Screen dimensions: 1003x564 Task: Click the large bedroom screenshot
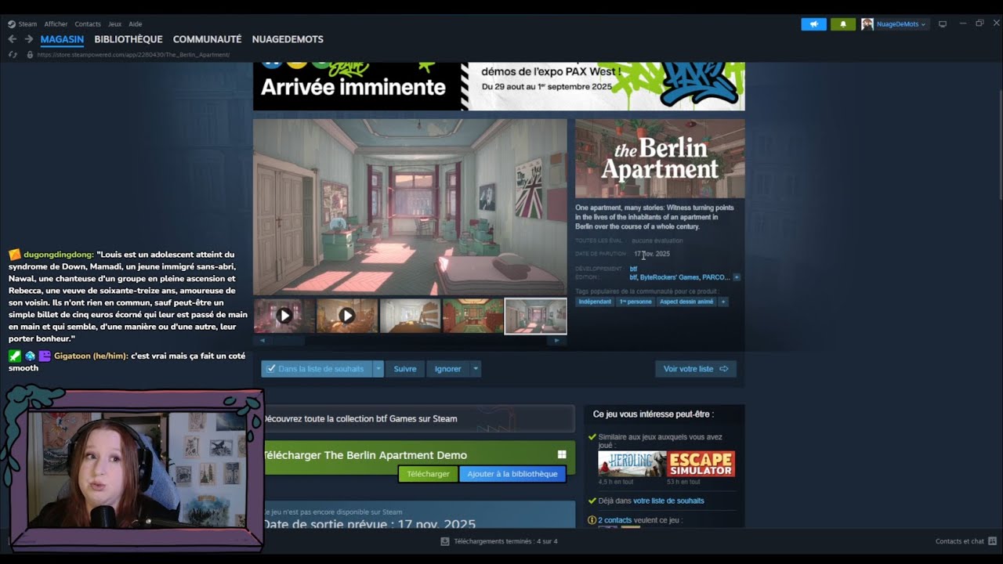pos(410,207)
